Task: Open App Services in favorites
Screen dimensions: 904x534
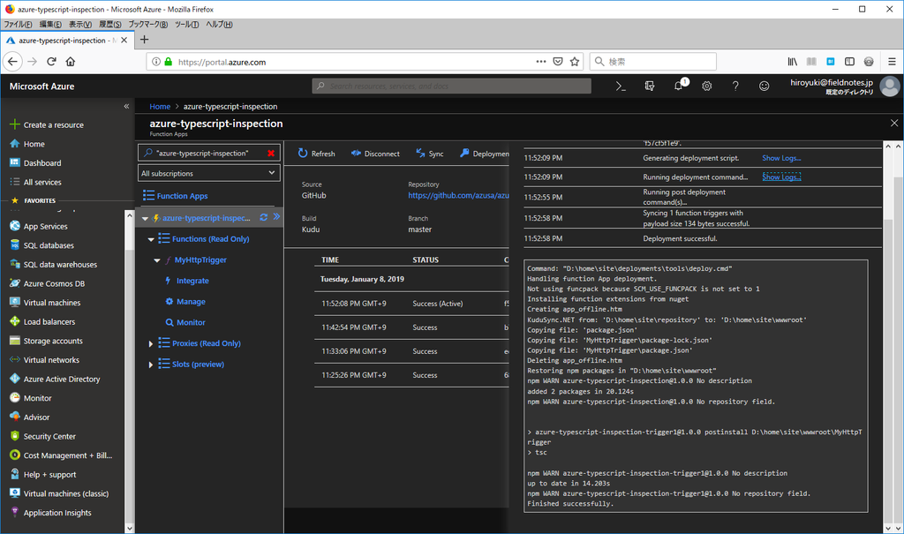Action: point(39,226)
